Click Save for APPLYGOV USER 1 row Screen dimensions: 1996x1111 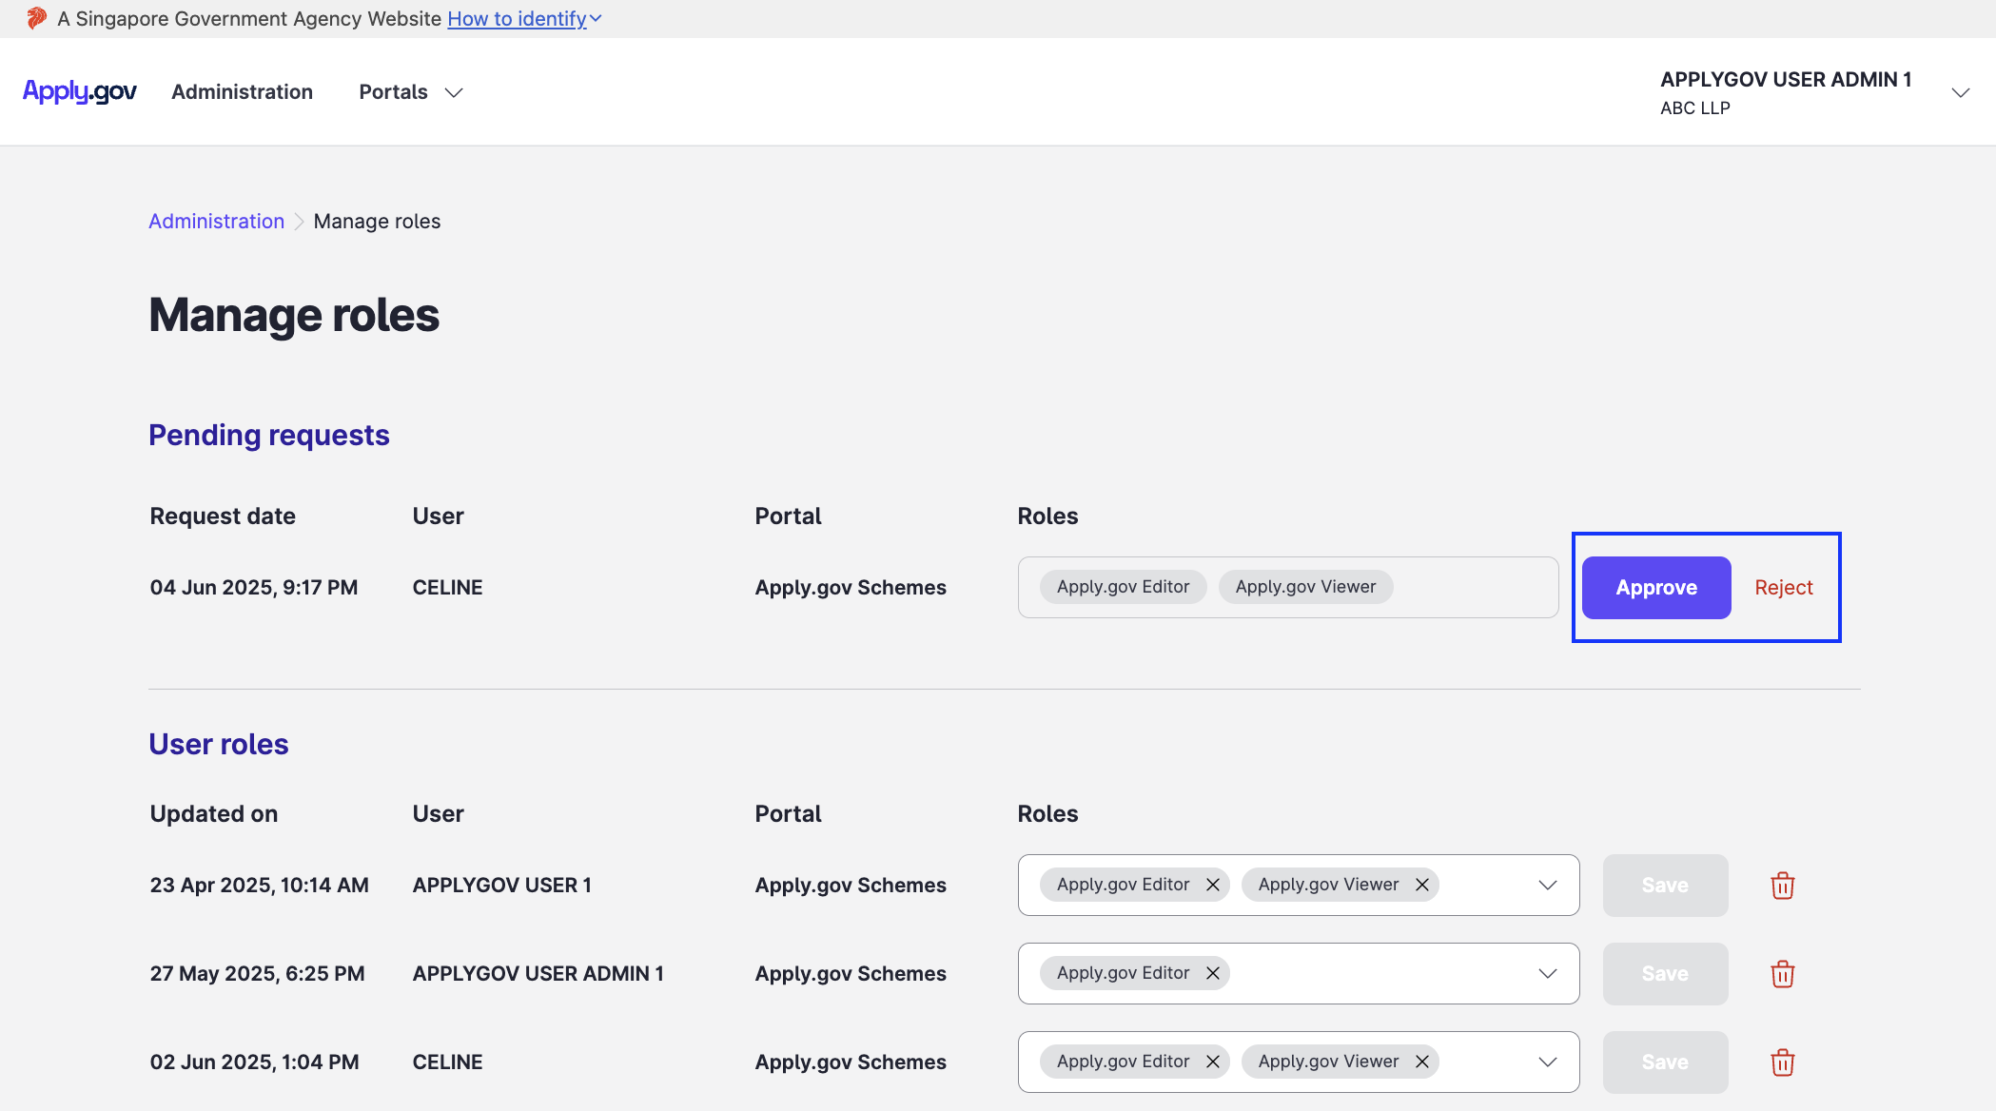(1665, 886)
